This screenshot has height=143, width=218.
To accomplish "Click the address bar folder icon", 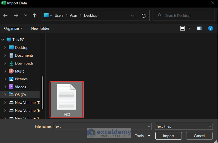I will pos(46,15).
